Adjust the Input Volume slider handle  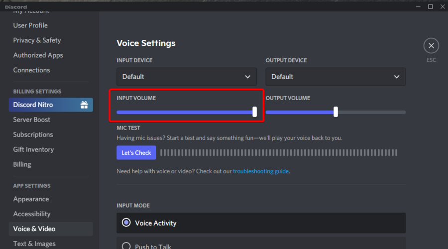coord(254,112)
